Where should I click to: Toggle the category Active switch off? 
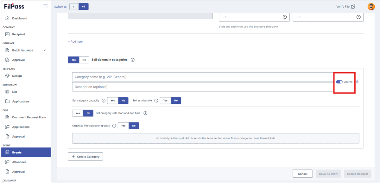339,82
